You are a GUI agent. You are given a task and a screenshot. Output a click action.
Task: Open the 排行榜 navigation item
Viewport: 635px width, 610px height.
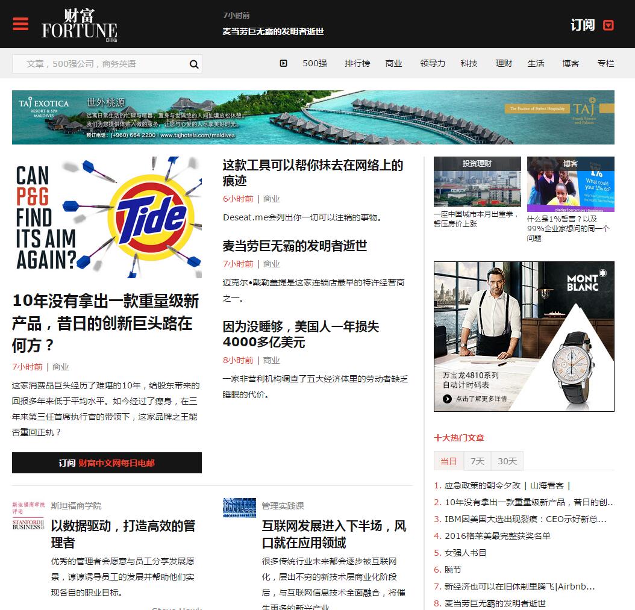[357, 63]
